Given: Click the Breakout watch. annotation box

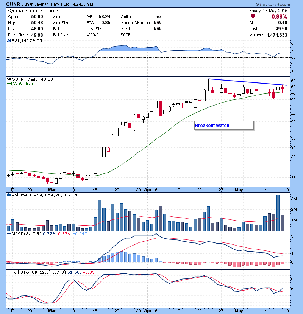Looking at the screenshot, I should [224, 125].
